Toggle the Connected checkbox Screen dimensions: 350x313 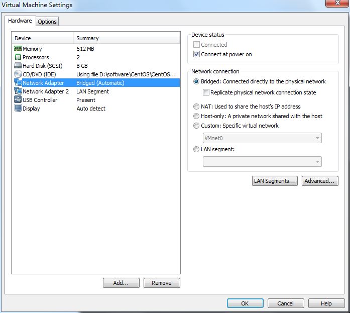pyautogui.click(x=196, y=45)
